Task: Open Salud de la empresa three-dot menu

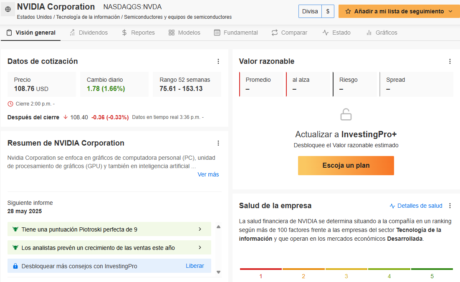Action: pyautogui.click(x=450, y=206)
